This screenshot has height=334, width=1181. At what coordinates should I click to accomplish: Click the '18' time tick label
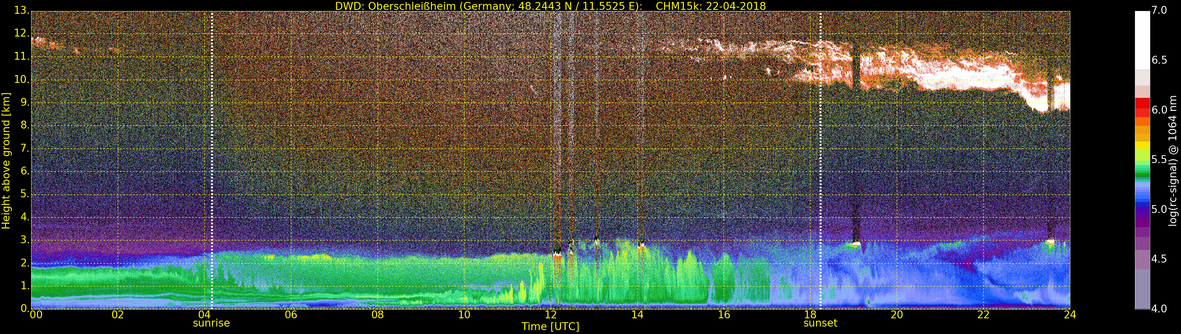(811, 315)
